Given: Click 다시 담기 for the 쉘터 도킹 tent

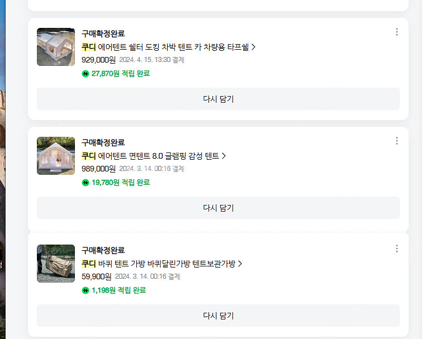Looking at the screenshot, I should coord(218,99).
